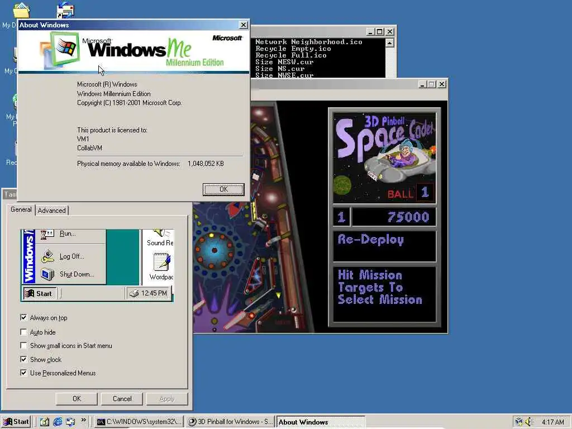Image resolution: width=572 pixels, height=429 pixels.
Task: Switch to 3D Pinball taskbar button
Action: point(231,422)
